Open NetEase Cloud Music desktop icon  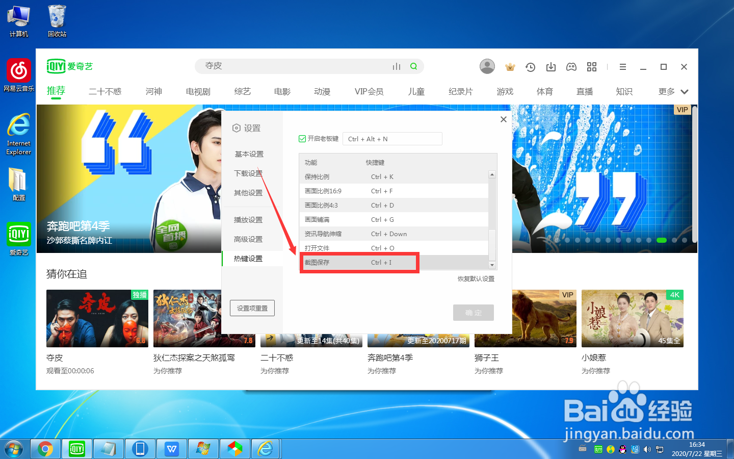19,75
